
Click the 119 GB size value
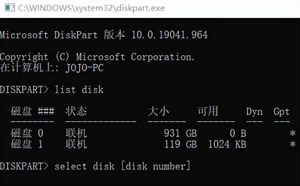[180, 144]
